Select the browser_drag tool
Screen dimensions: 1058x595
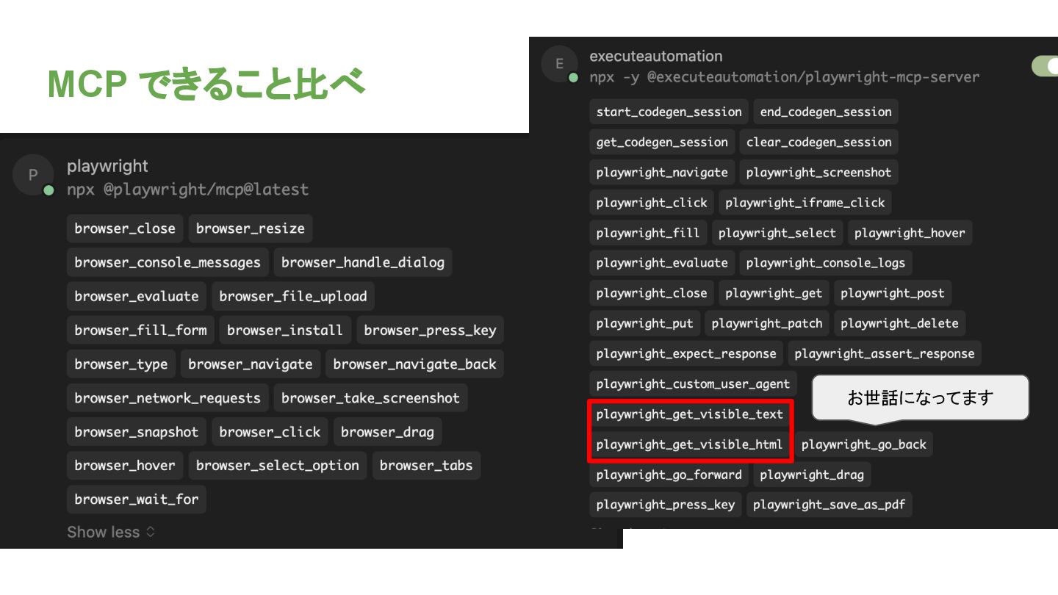click(x=387, y=431)
